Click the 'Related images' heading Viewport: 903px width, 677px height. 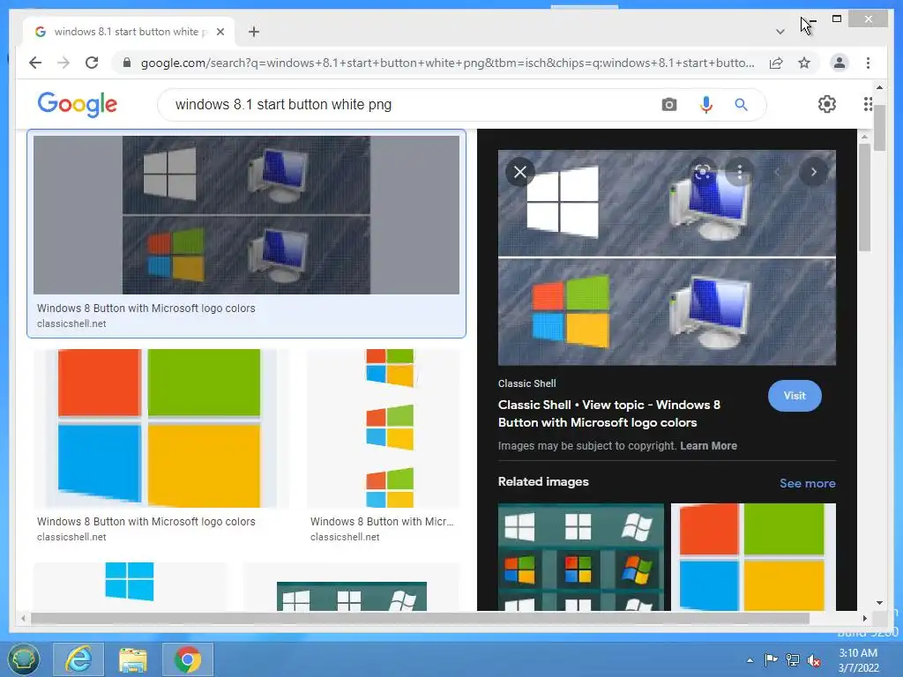coord(543,482)
